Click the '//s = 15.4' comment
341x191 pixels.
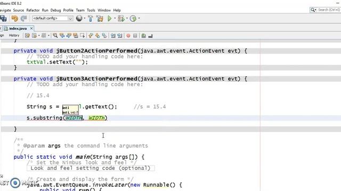click(150, 107)
